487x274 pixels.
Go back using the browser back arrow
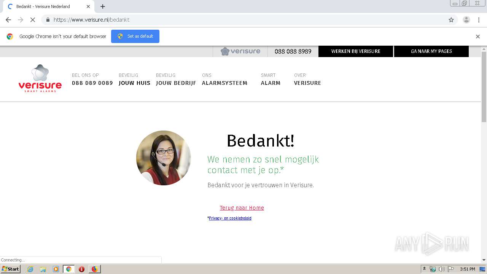click(x=8, y=20)
